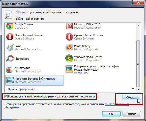The height and width of the screenshot is (121, 146).
Task: Open the Обзор browse button
Action: [x=132, y=97]
